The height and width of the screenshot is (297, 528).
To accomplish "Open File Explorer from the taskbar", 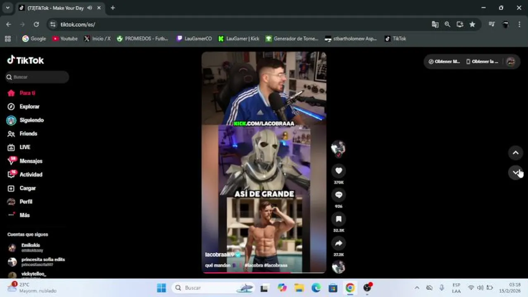I will pyautogui.click(x=299, y=288).
